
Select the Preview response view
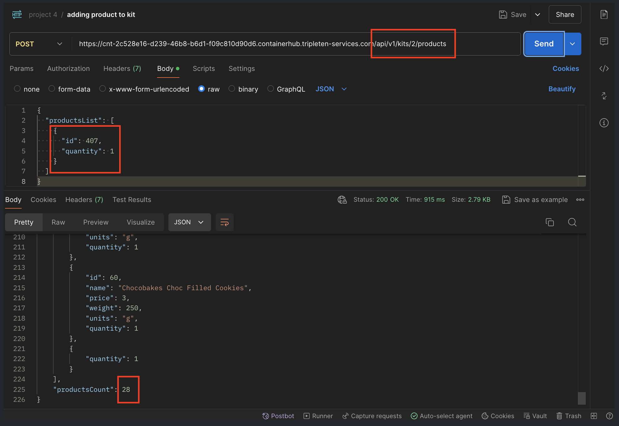click(96, 222)
